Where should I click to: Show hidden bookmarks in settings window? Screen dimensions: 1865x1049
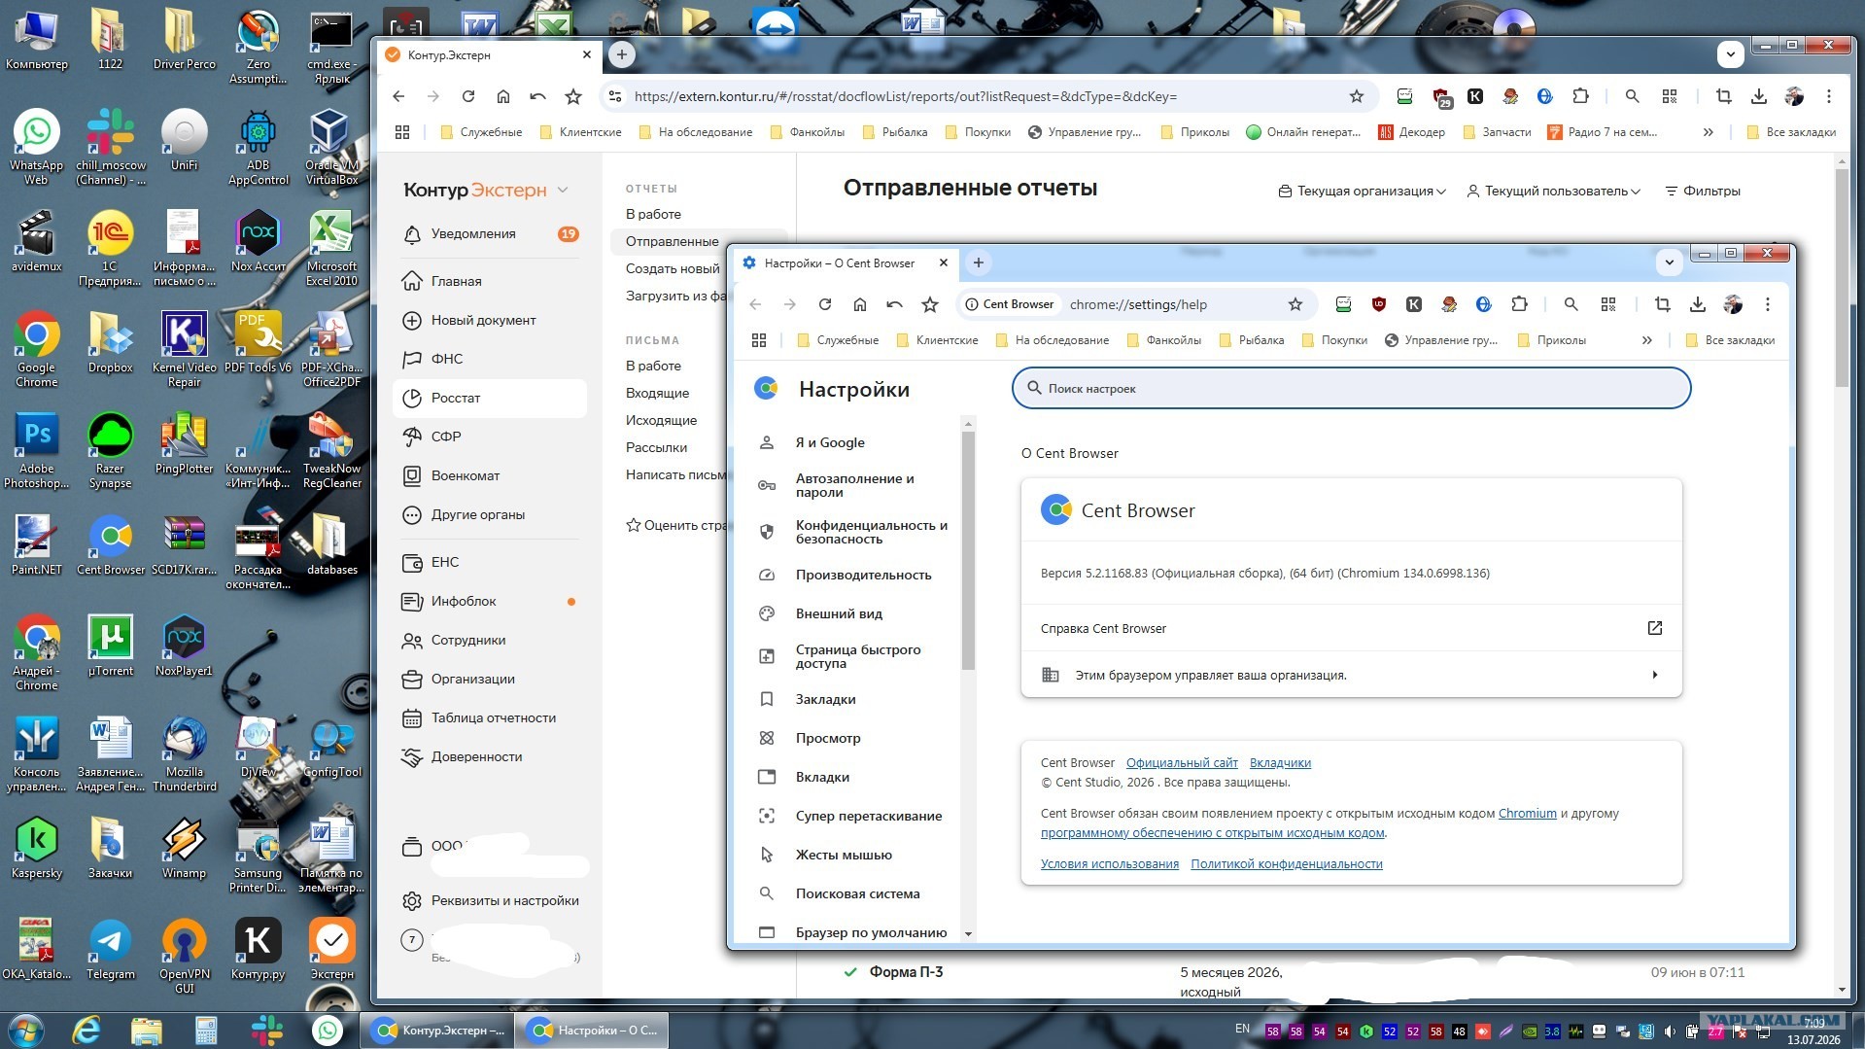pos(1646,340)
